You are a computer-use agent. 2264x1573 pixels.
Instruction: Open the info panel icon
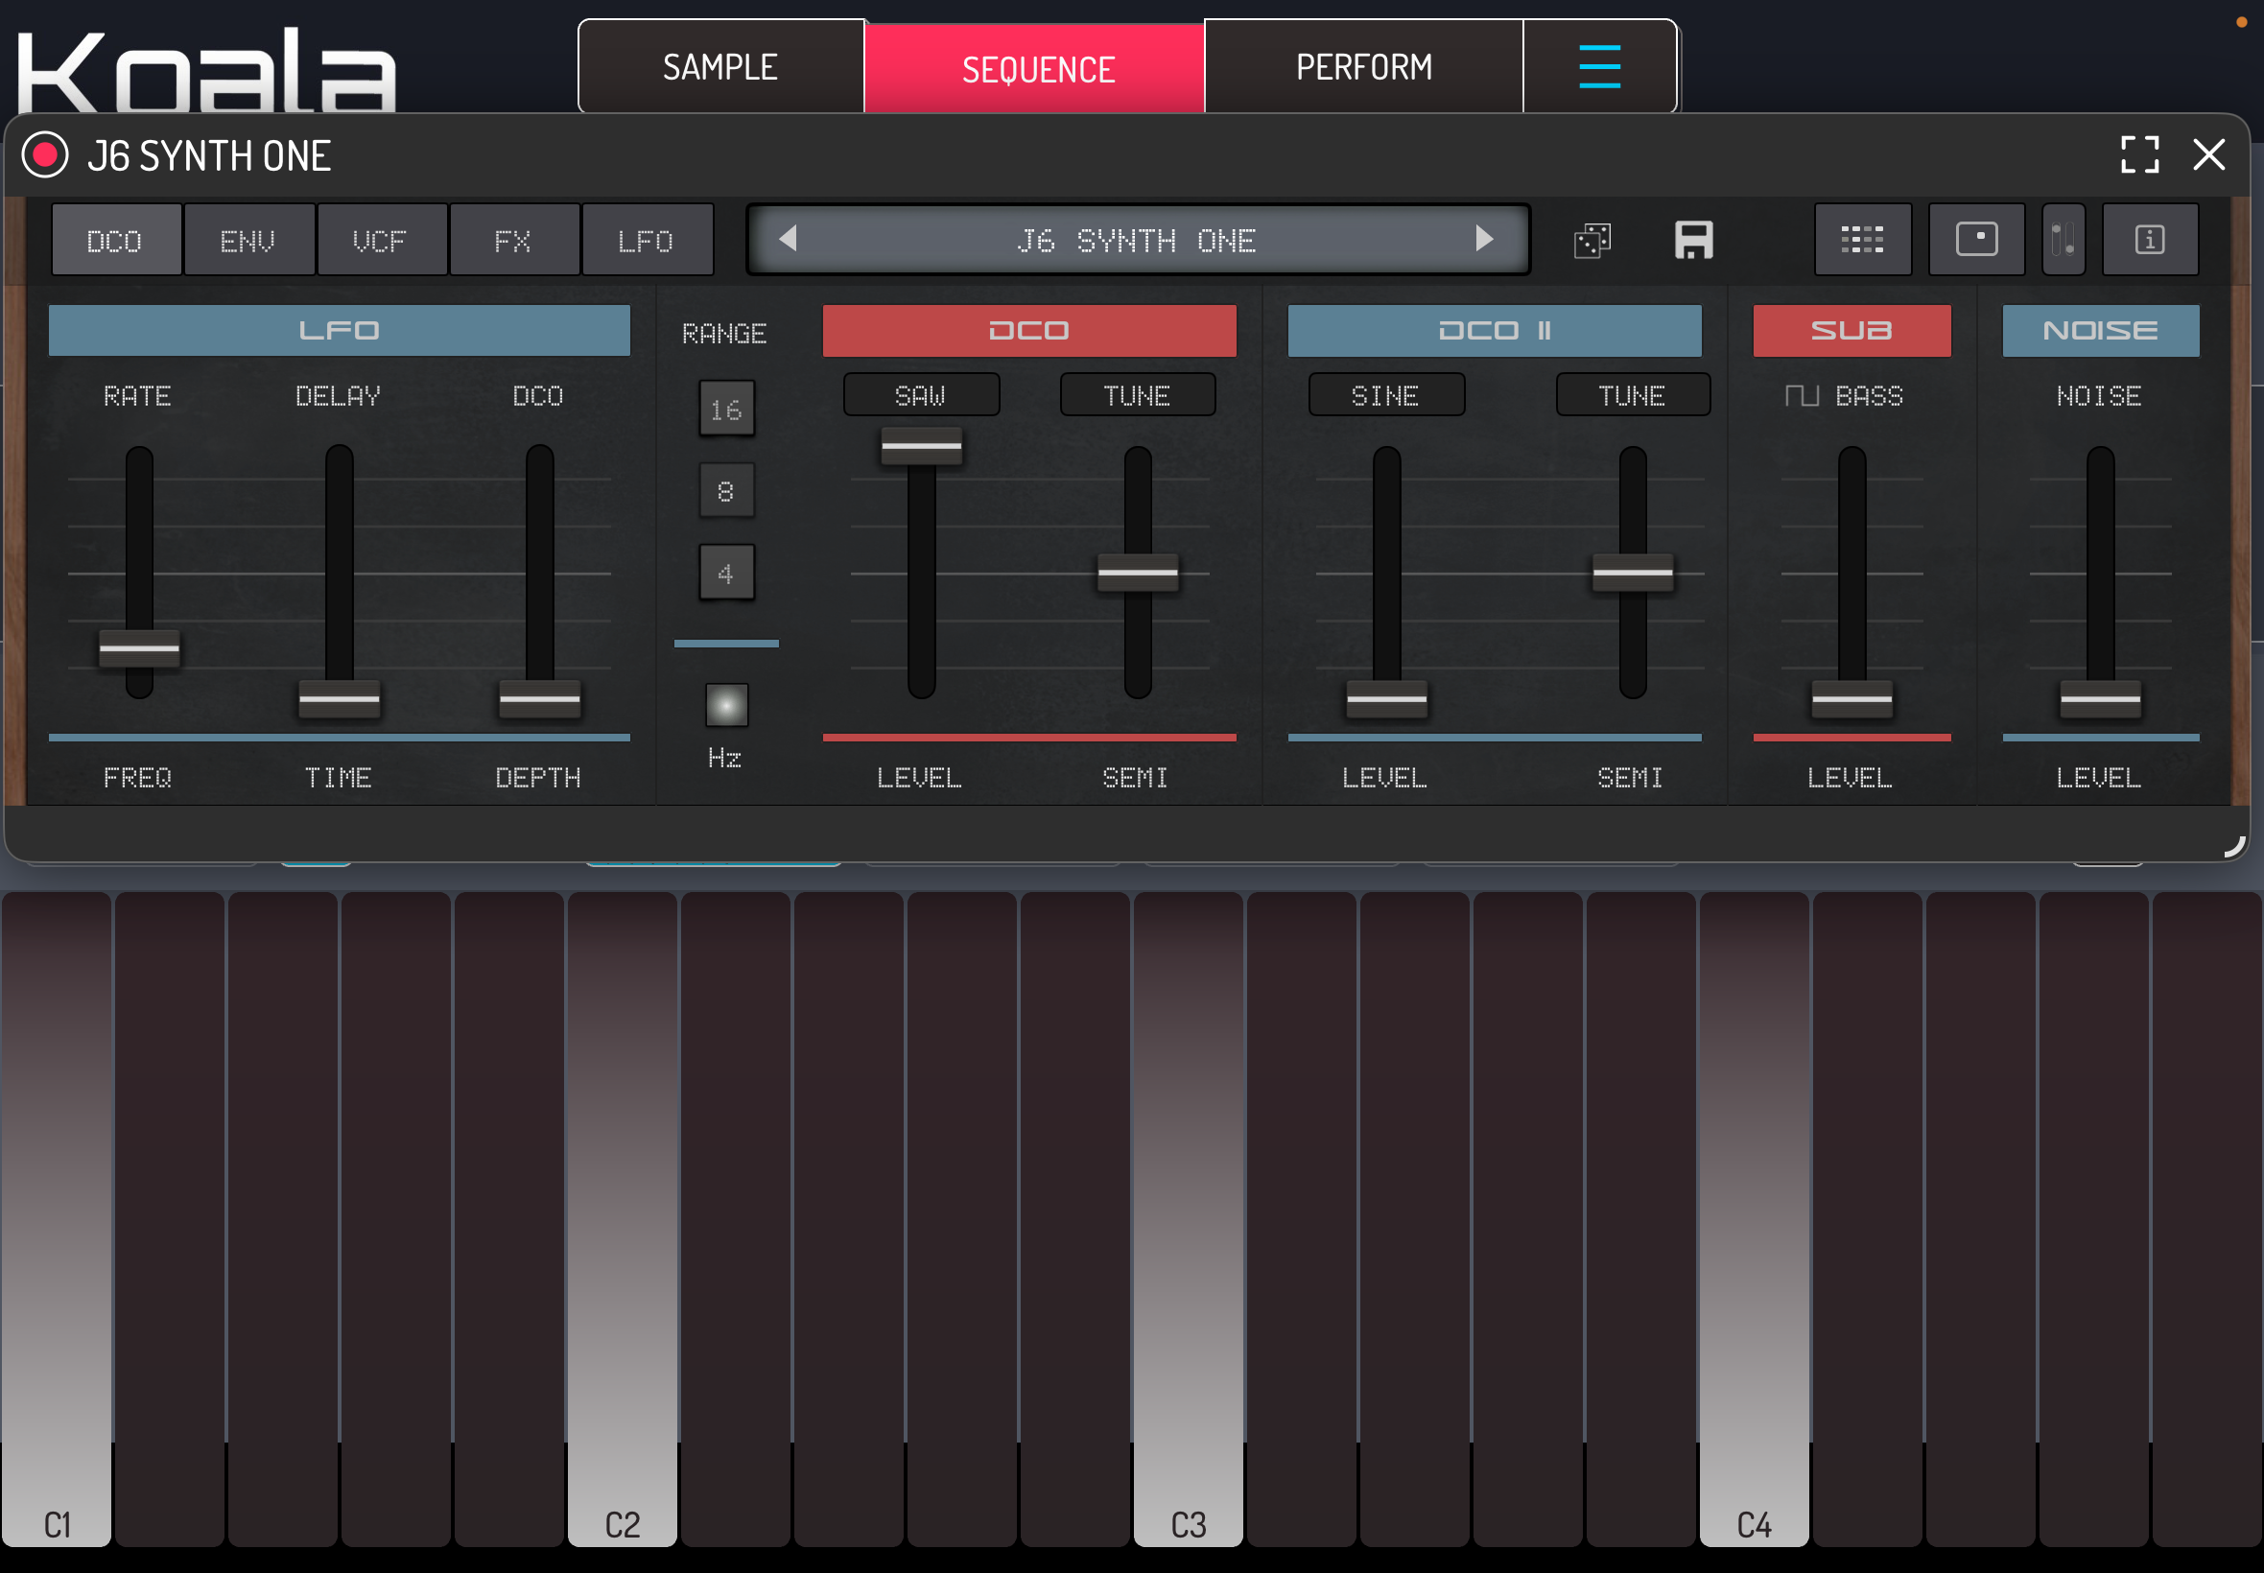[2149, 240]
